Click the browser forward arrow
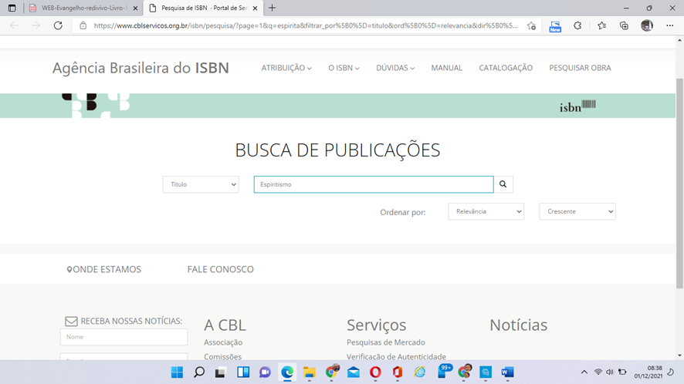684x384 pixels. (x=36, y=25)
